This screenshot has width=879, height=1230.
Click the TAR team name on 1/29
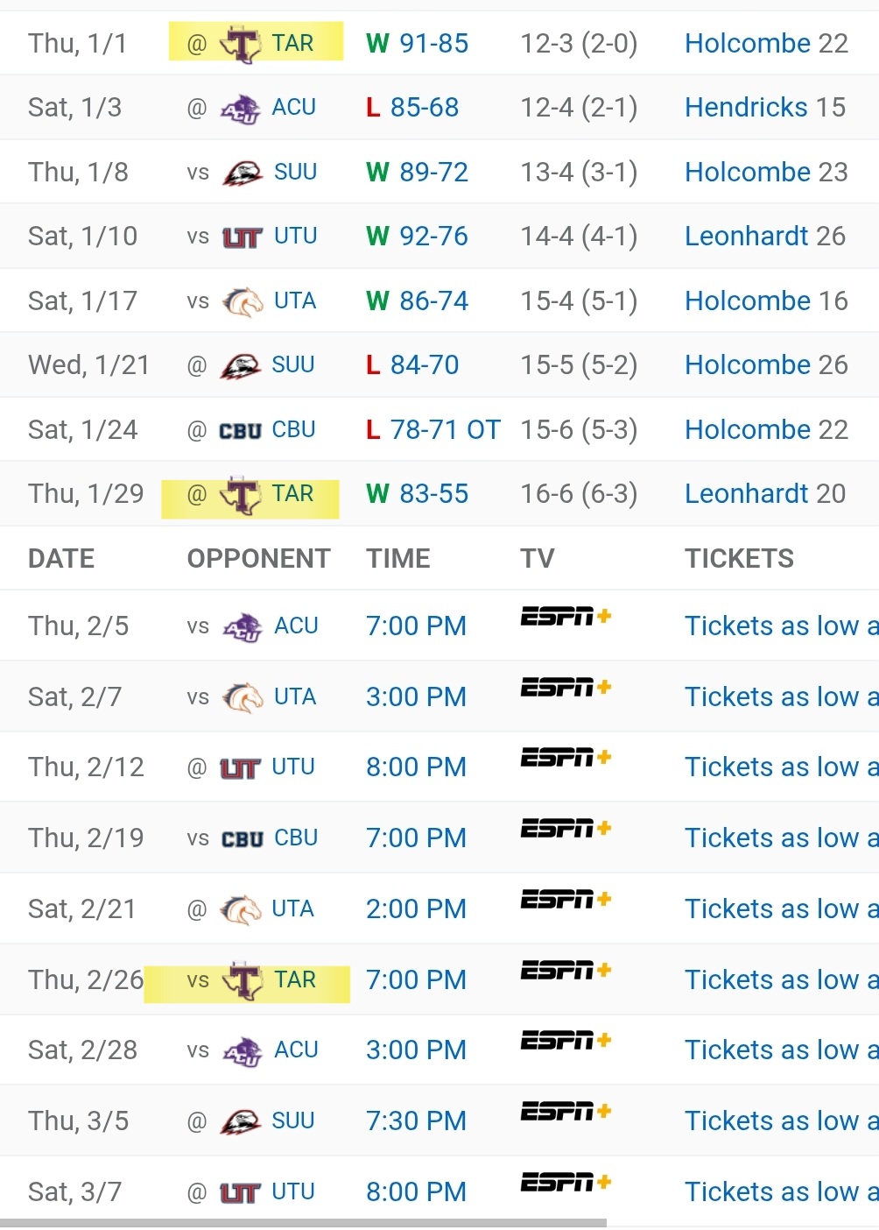pyautogui.click(x=292, y=494)
